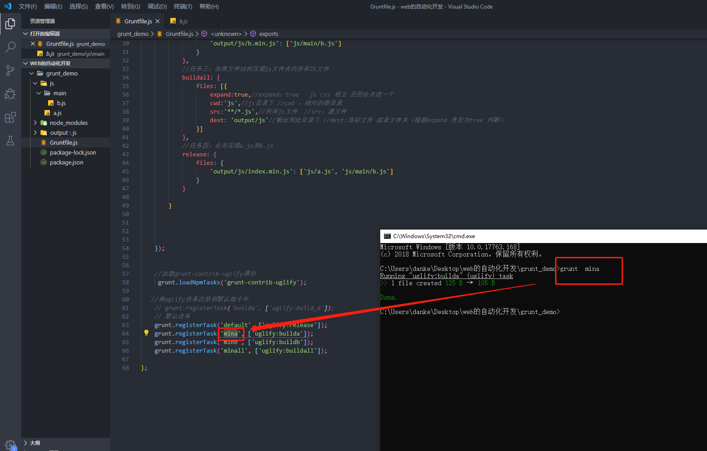Image resolution: width=707 pixels, height=451 pixels.
Task: Open the Source Control view
Action: coord(10,70)
